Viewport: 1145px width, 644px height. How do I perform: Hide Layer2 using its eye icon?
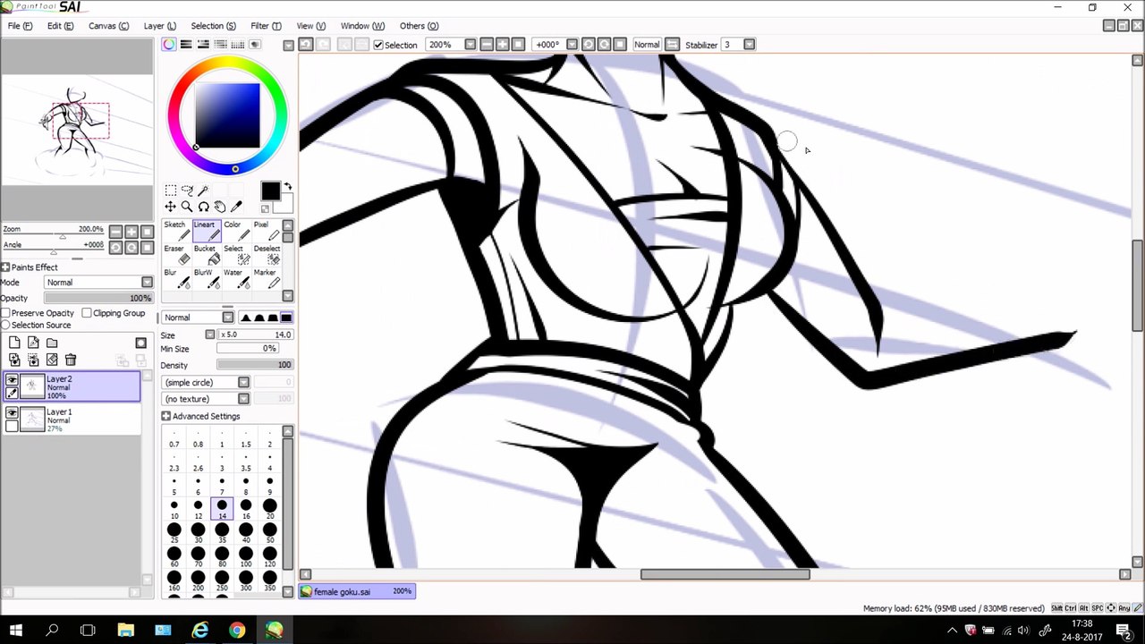pyautogui.click(x=12, y=381)
